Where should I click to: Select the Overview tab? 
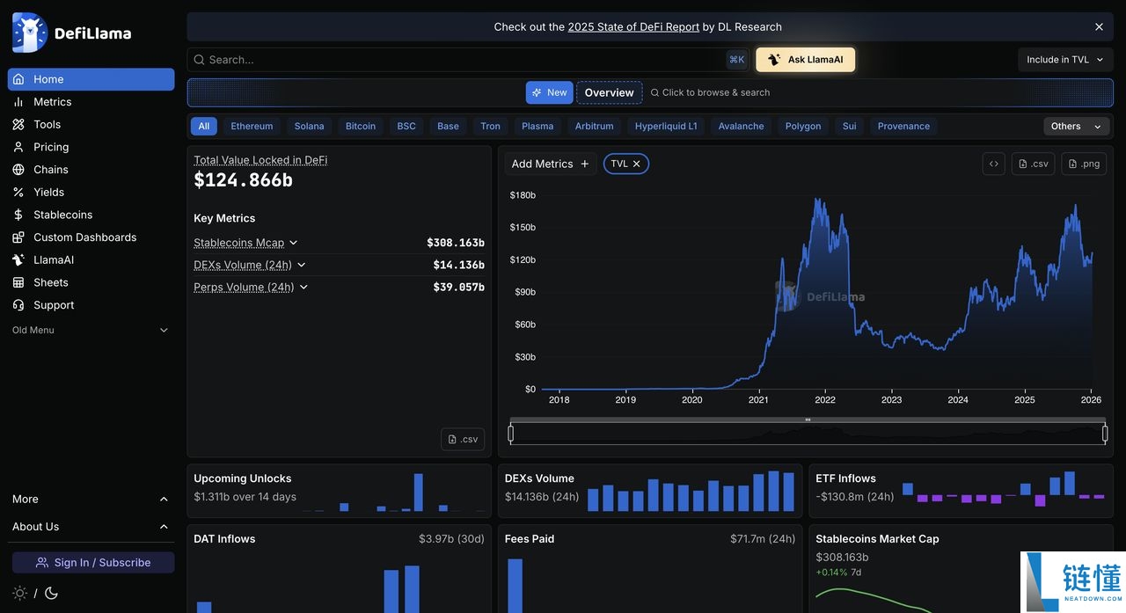coord(609,92)
